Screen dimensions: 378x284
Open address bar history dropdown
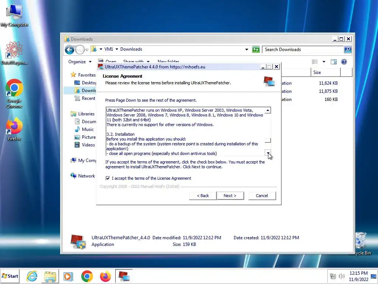tap(247, 50)
